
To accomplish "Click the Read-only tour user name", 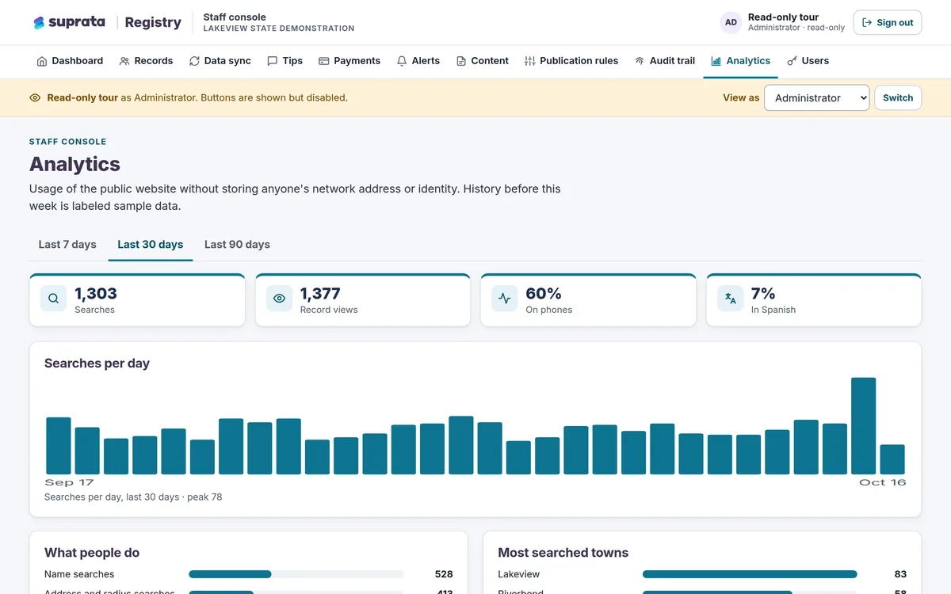I will click(783, 17).
